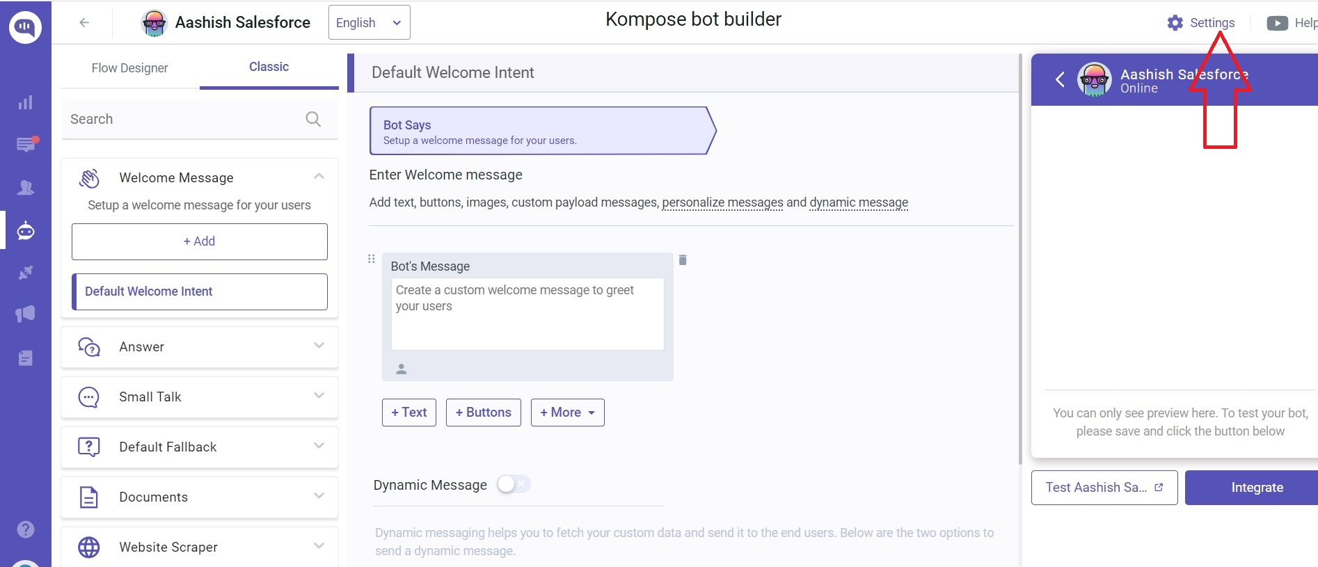The image size is (1318, 567).
Task: Open the Campaigns megaphone icon
Action: [26, 314]
